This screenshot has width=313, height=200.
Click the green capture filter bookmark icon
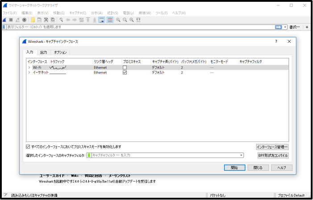point(89,155)
